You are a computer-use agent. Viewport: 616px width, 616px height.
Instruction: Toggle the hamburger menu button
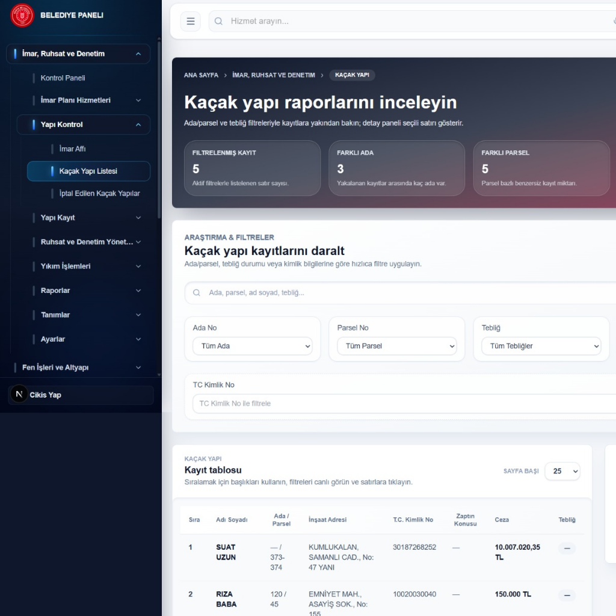point(190,22)
